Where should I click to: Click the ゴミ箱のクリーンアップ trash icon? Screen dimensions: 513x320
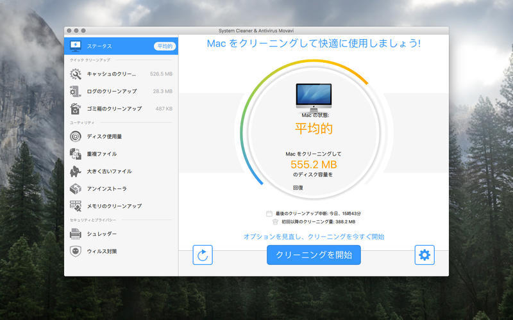(x=76, y=109)
